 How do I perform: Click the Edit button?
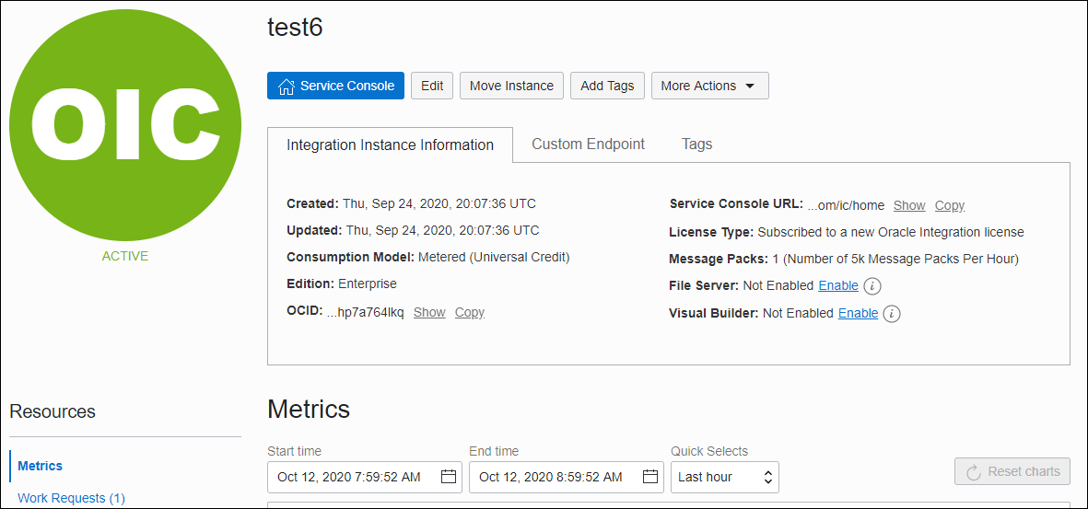(432, 86)
